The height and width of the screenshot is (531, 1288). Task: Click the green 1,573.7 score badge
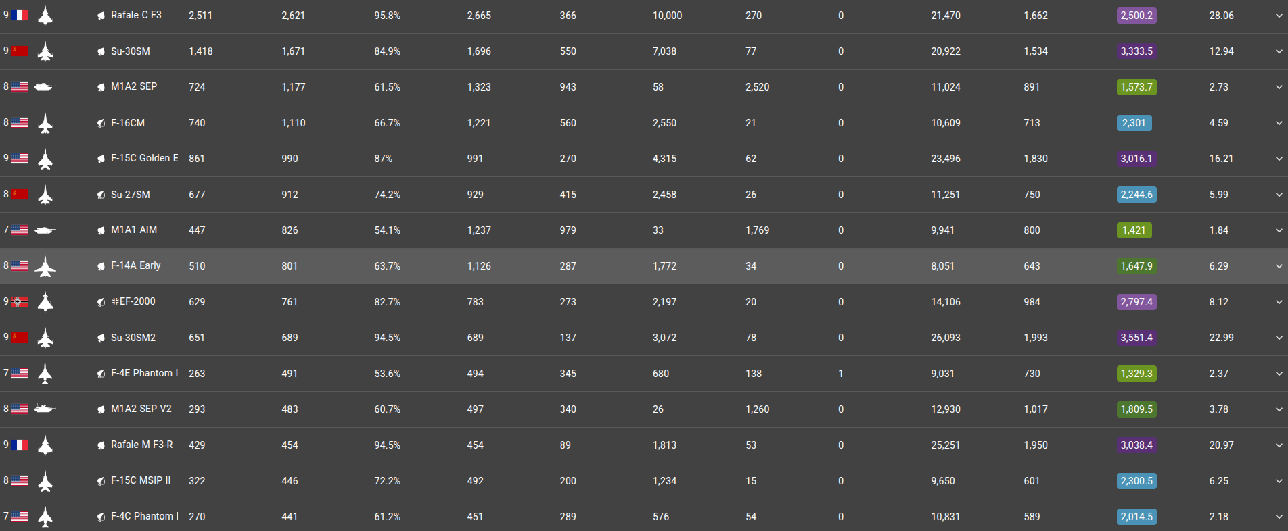click(x=1136, y=87)
